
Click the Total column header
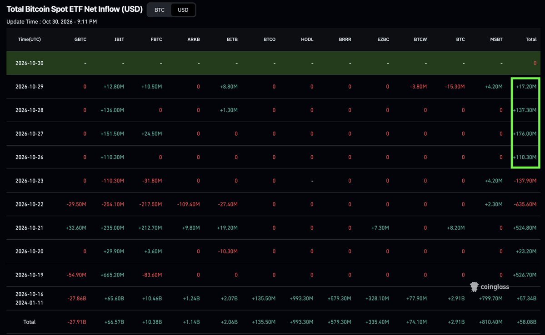[531, 39]
